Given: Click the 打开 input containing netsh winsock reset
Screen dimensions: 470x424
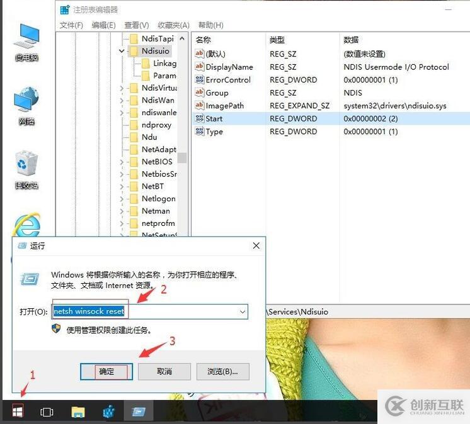Looking at the screenshot, I should 145,311.
